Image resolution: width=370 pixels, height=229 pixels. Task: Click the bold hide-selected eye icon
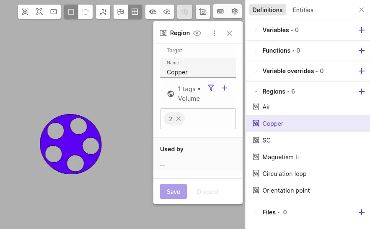(x=153, y=12)
